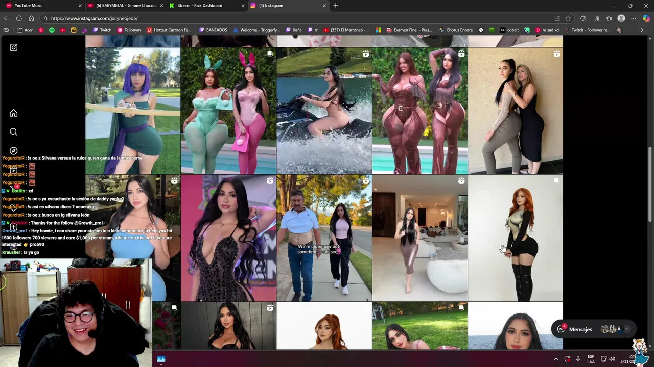Click the page vertical scrollbar

tap(650, 183)
